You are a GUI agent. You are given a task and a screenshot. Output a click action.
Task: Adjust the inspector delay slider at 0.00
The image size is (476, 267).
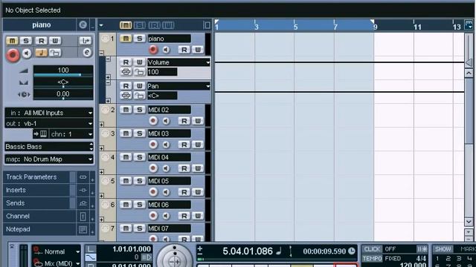click(x=63, y=94)
